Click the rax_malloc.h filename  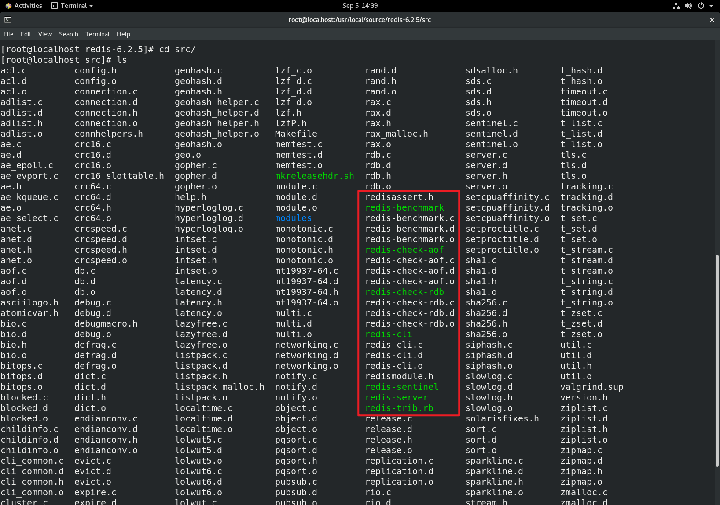pyautogui.click(x=397, y=134)
